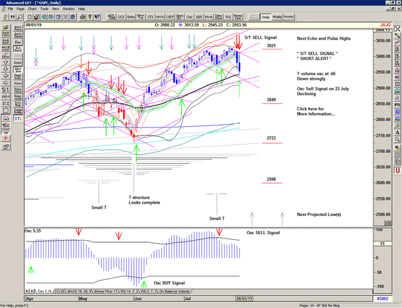Viewport: 402px width, 308px height.
Task: Open the Page menu
Action: tap(20, 9)
